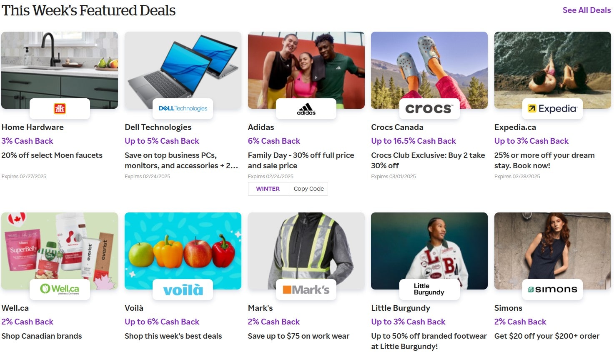The width and height of the screenshot is (614, 352).
Task: Click Copy Code for the Adidas WINTER coupon
Action: pos(308,189)
